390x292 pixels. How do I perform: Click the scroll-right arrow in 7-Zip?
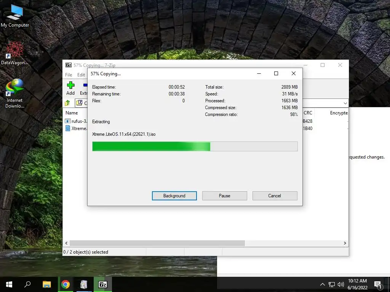(x=345, y=243)
